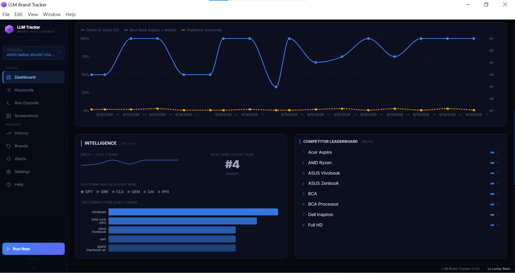The image size is (515, 273).
Task: Click 'LLM Brand Tracker v1.1.0' footer text
Action: 460,269
